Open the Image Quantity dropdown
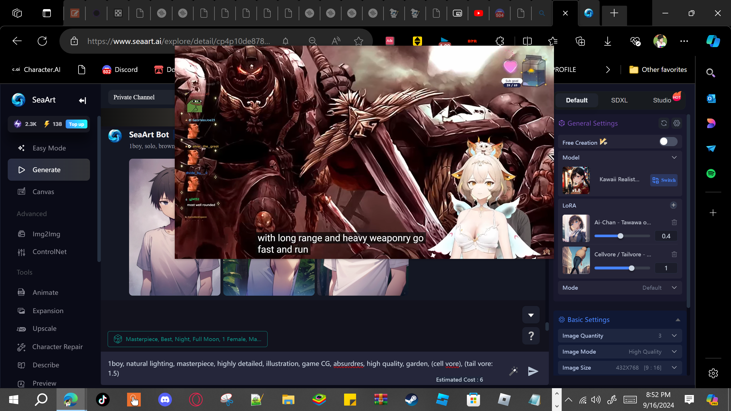The width and height of the screenshot is (731, 411). 620,336
